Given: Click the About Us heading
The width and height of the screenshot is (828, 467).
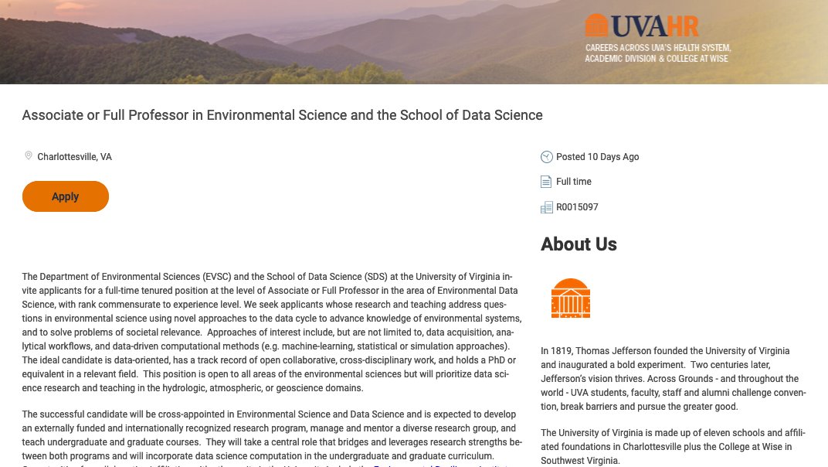Looking at the screenshot, I should point(579,244).
